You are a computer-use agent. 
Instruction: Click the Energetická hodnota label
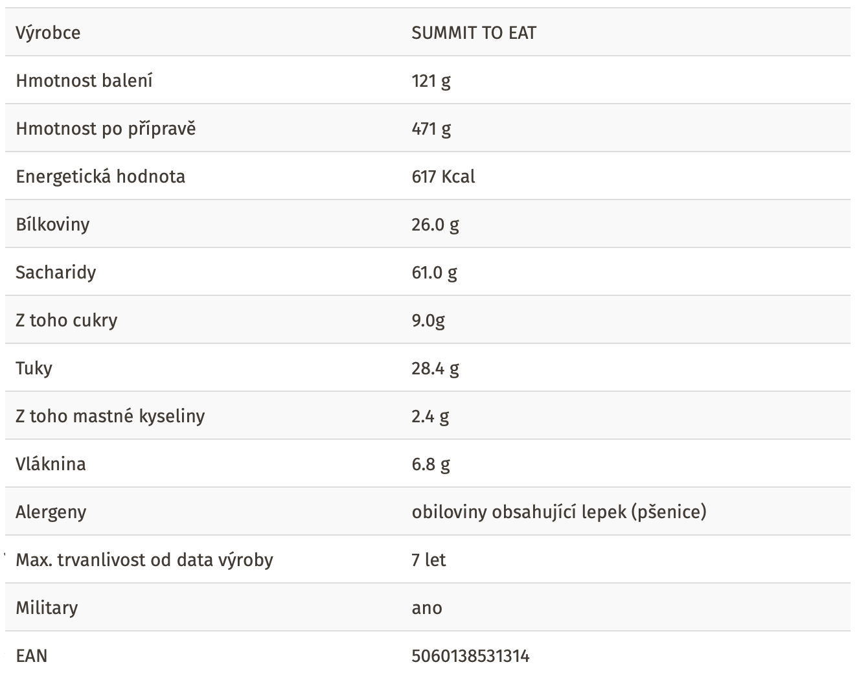100,176
